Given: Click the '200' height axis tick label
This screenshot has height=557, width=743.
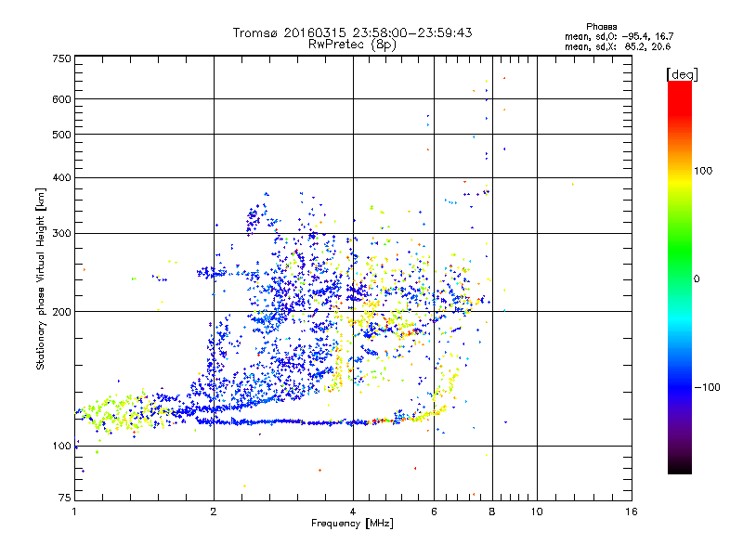Looking at the screenshot, I should [61, 312].
